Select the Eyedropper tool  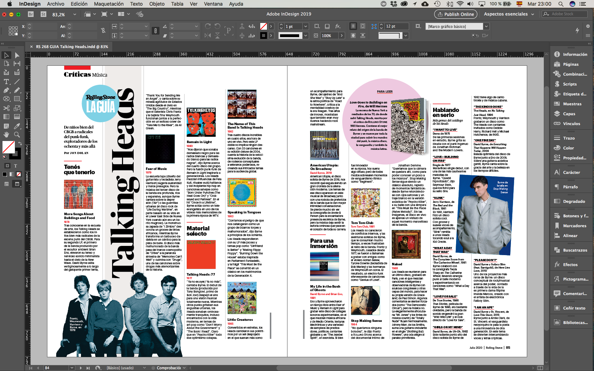[x=17, y=126]
